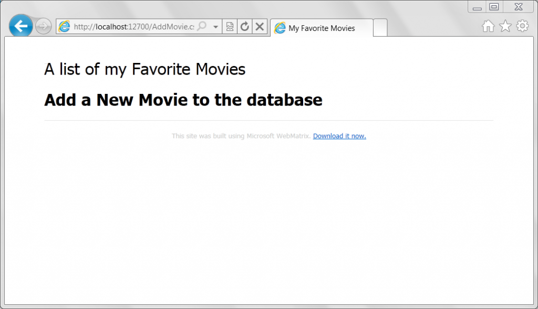Click the footer text about Microsoft WebMatrix

coord(241,136)
